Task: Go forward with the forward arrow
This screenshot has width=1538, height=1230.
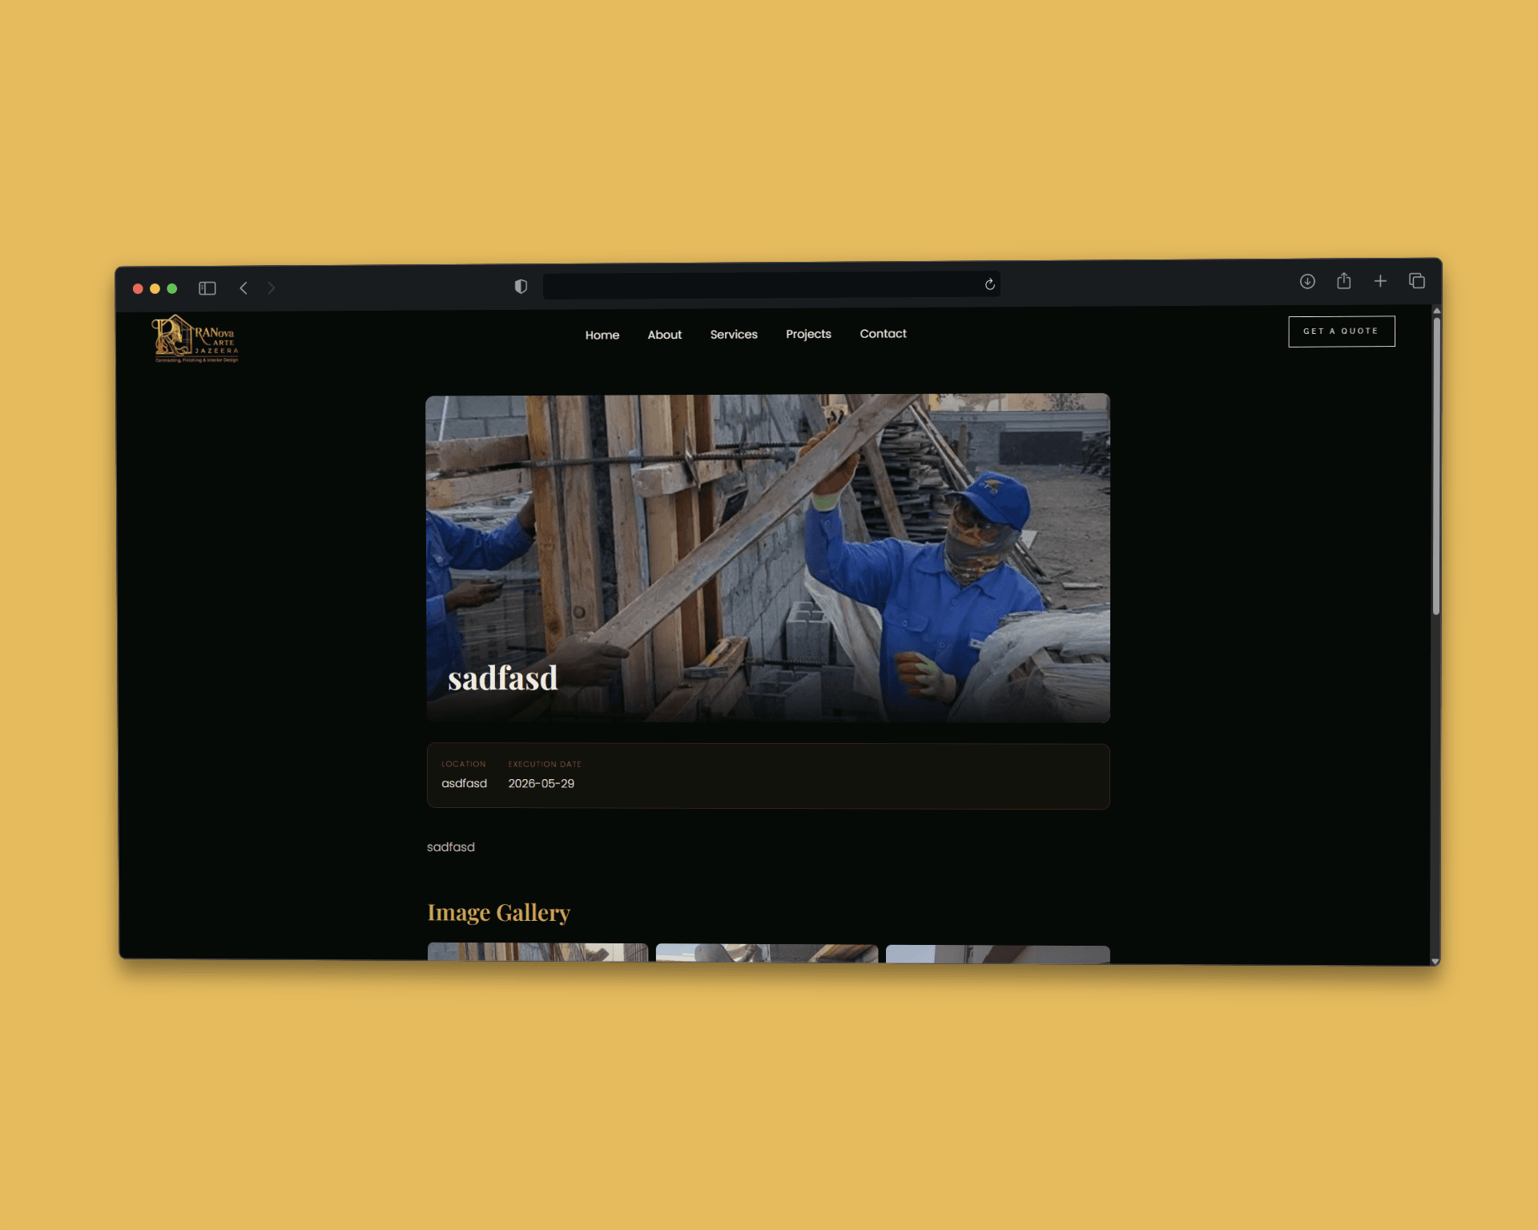Action: tap(272, 288)
